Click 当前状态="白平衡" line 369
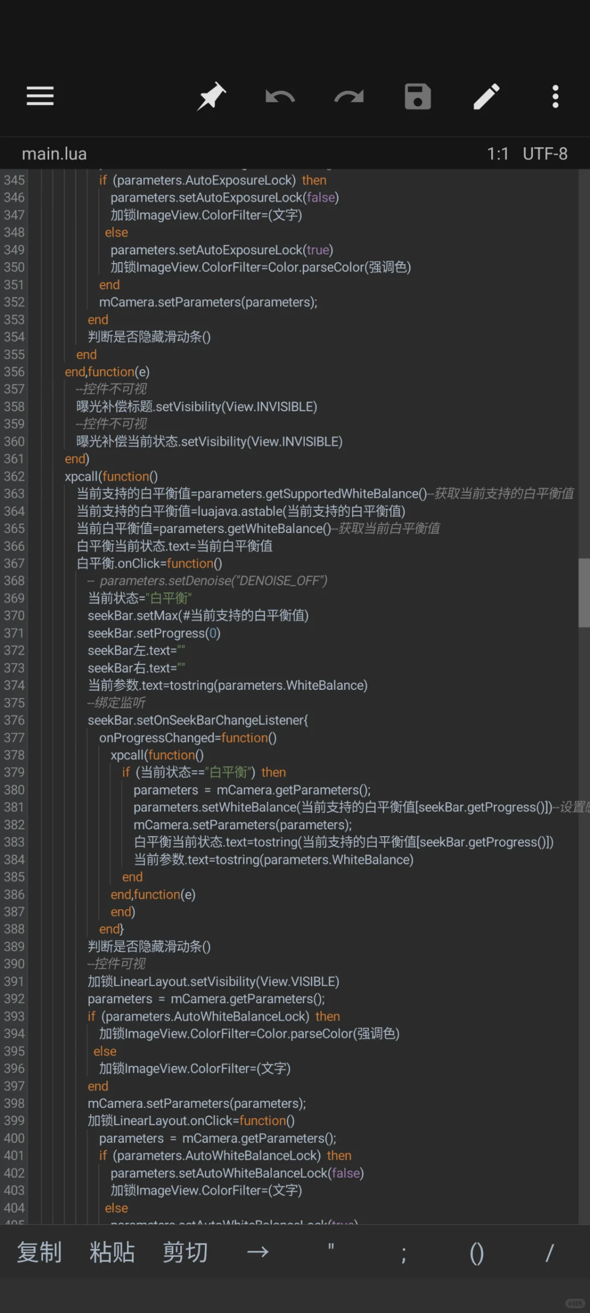 pos(140,598)
